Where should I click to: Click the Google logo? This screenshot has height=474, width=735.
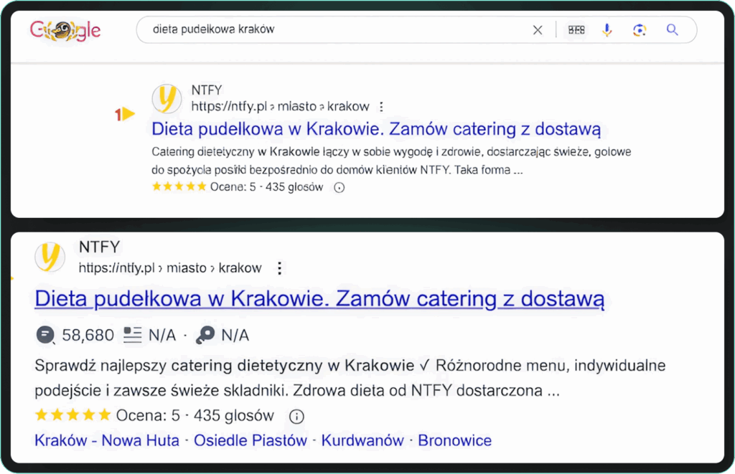pos(65,30)
